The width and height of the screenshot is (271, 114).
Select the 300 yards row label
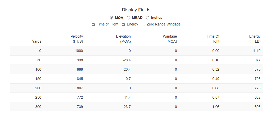[x=38, y=107]
